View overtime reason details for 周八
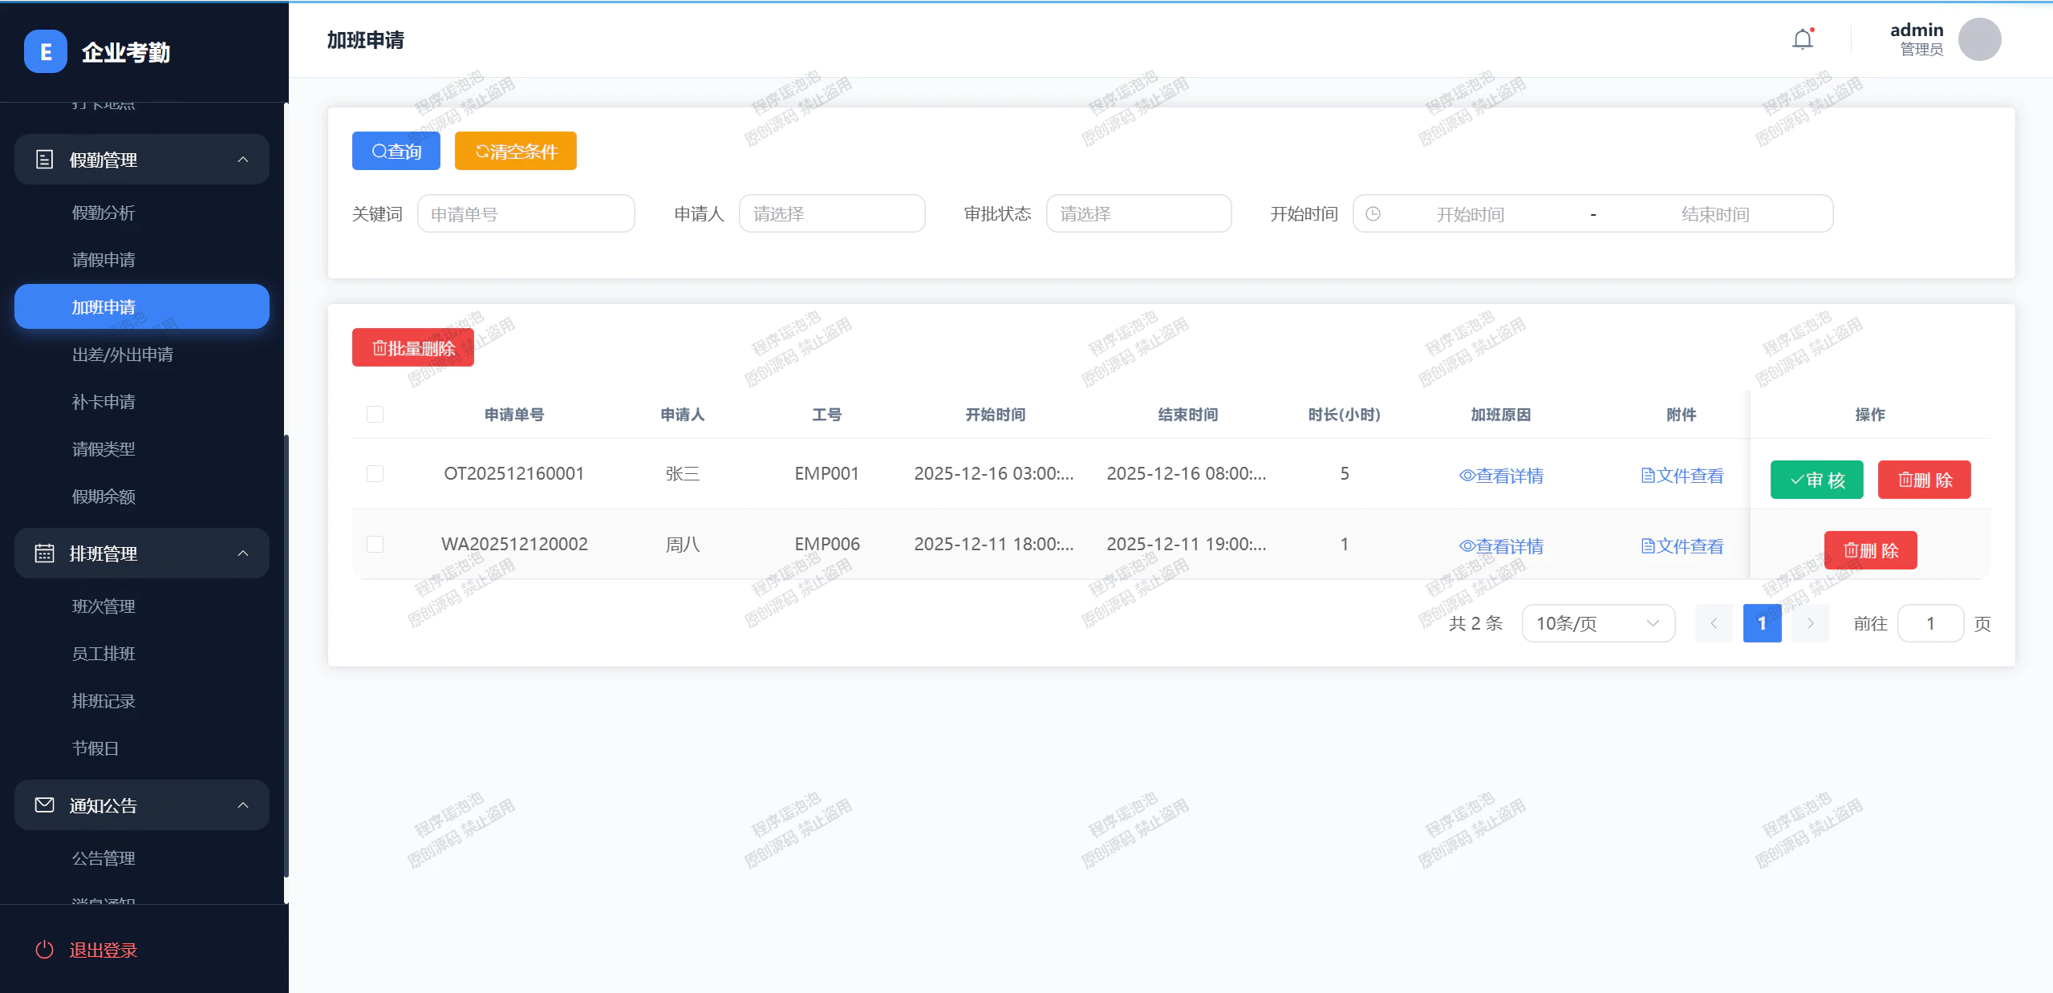This screenshot has width=2053, height=993. 1501,546
